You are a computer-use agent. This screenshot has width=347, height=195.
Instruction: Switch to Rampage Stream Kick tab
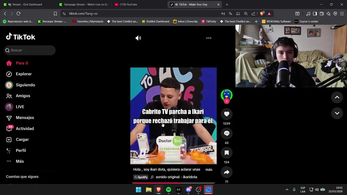tap(84, 4)
